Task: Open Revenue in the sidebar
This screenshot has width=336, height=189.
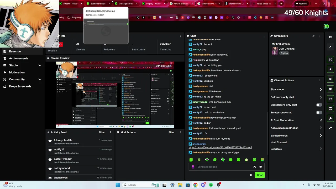Action: (x=22, y=51)
